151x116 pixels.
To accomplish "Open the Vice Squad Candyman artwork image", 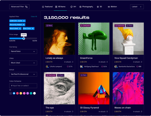I will pos(128,39).
